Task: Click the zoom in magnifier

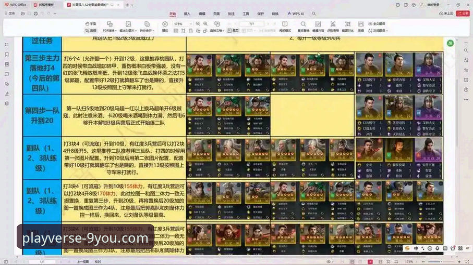Action: [x=205, y=24]
